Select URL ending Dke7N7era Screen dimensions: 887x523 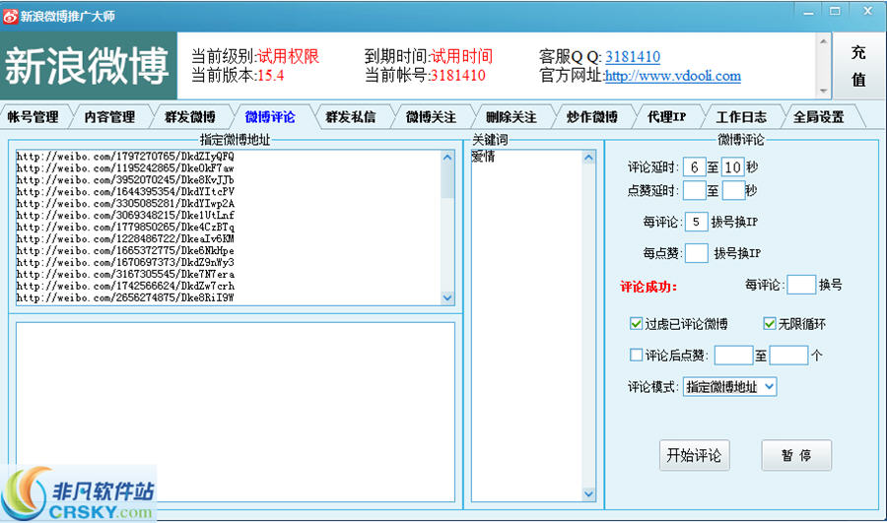coord(125,274)
